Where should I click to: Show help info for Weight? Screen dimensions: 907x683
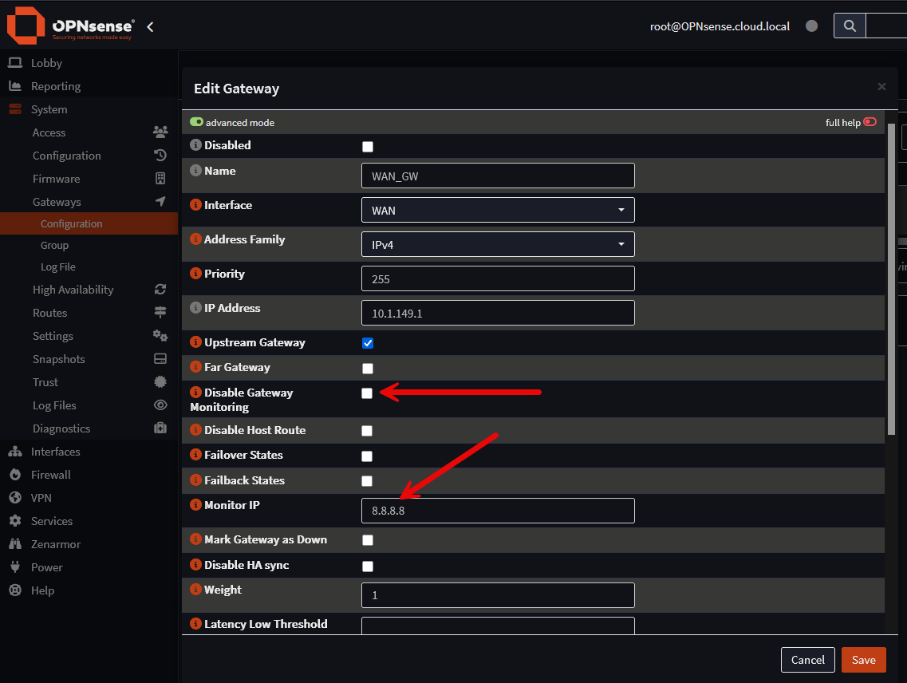[195, 589]
